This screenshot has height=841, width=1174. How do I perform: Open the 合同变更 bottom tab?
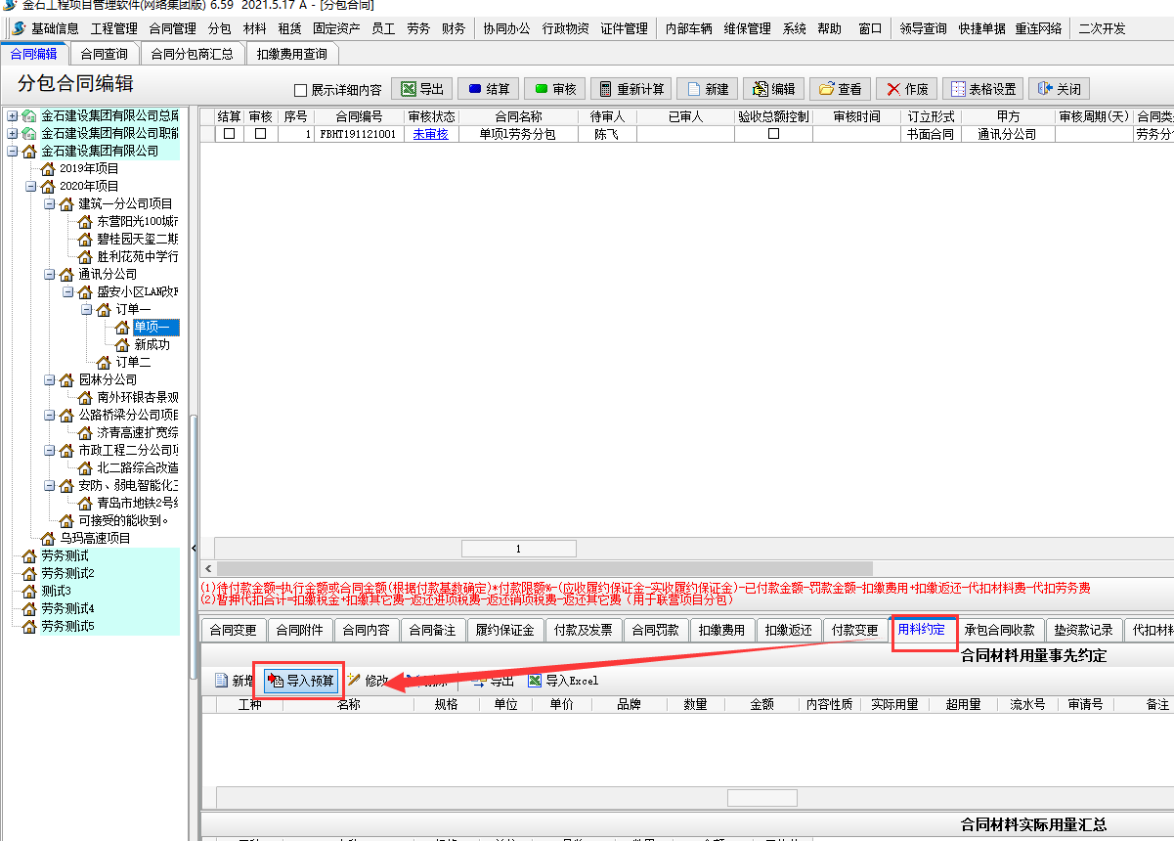click(x=233, y=630)
